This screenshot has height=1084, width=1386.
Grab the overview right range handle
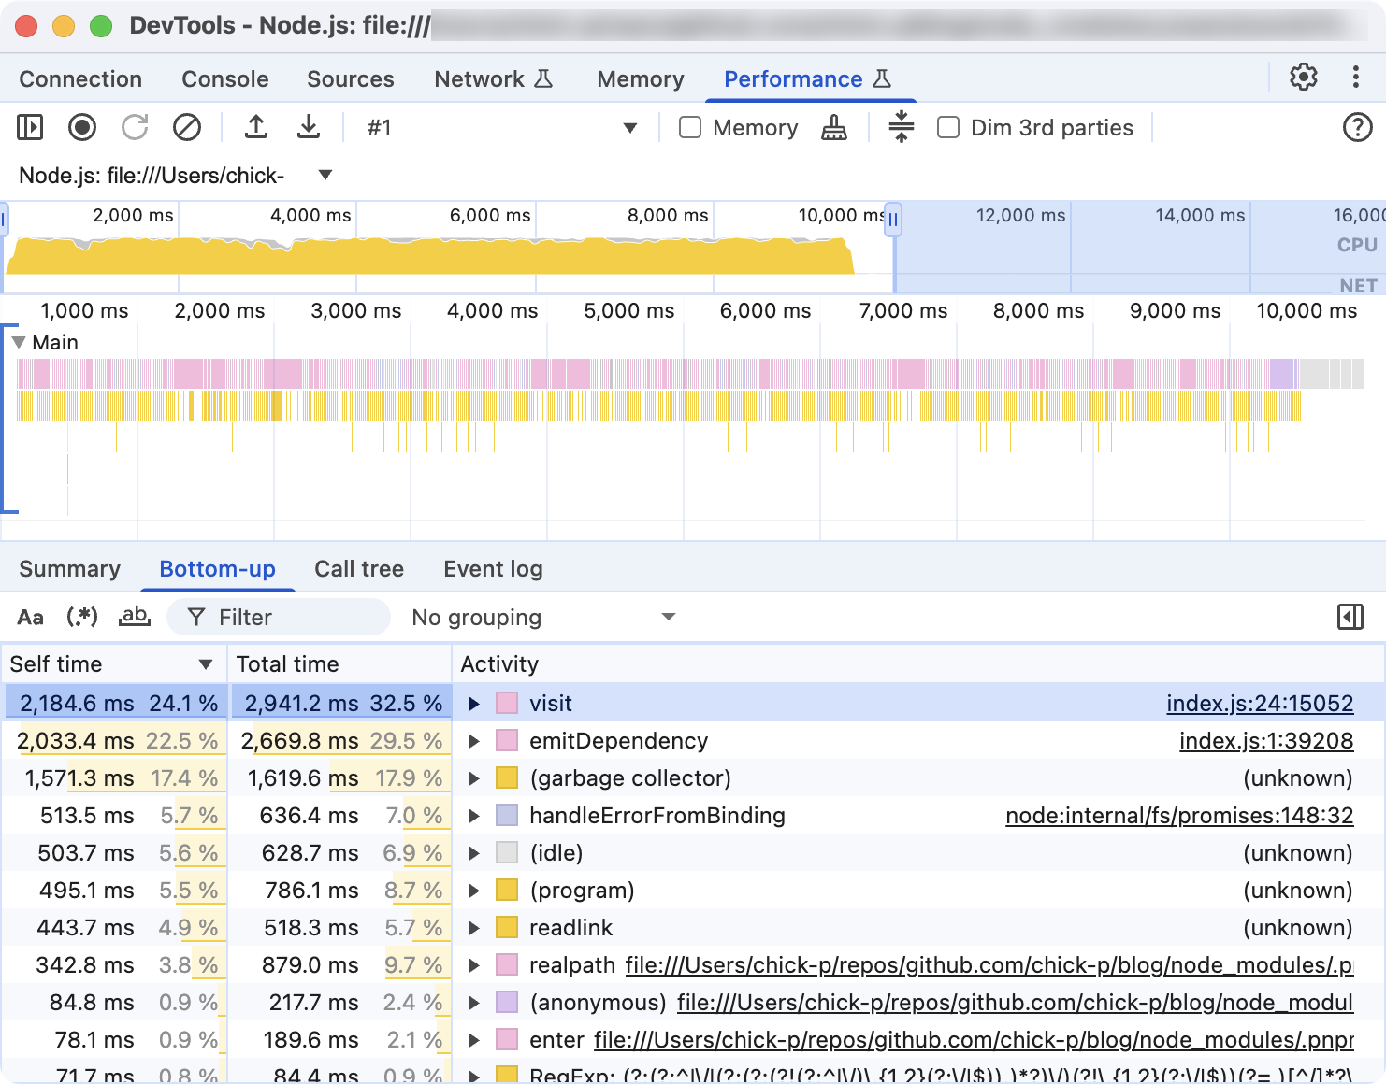[x=893, y=220]
